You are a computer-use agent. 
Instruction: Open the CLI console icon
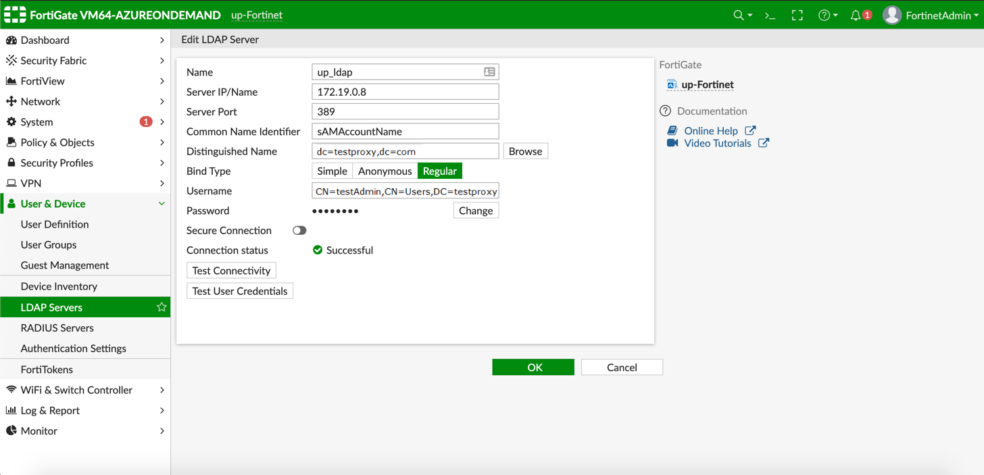tap(770, 15)
